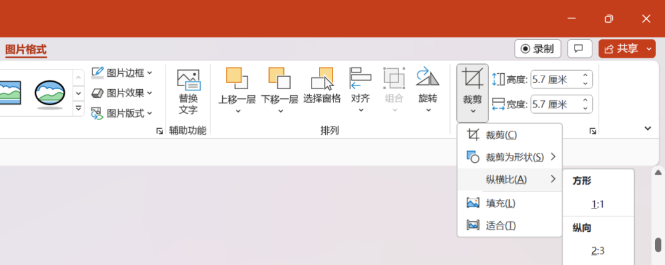Open picture styles group dialog launcher

click(x=159, y=131)
